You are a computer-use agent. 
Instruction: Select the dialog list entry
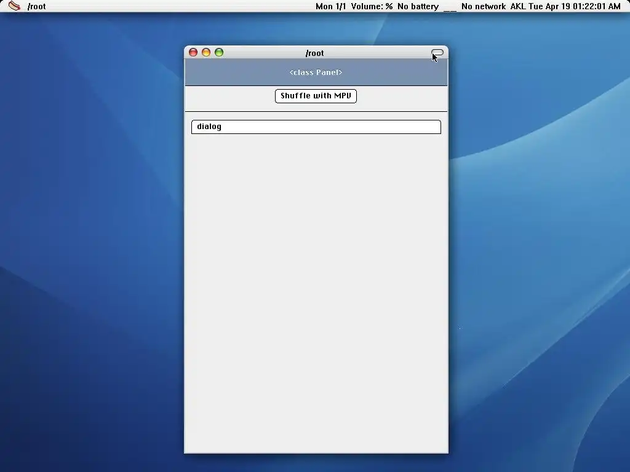pos(316,127)
